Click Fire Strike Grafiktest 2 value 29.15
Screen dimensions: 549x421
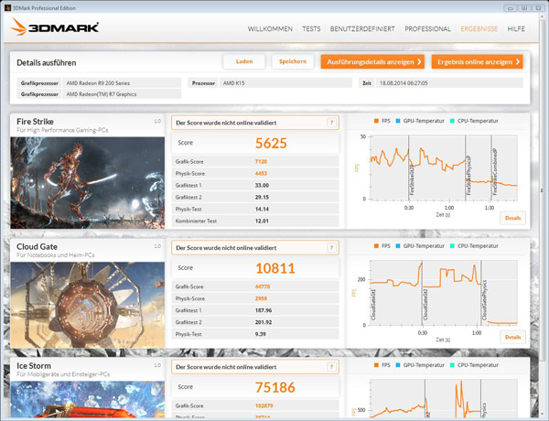click(x=262, y=197)
